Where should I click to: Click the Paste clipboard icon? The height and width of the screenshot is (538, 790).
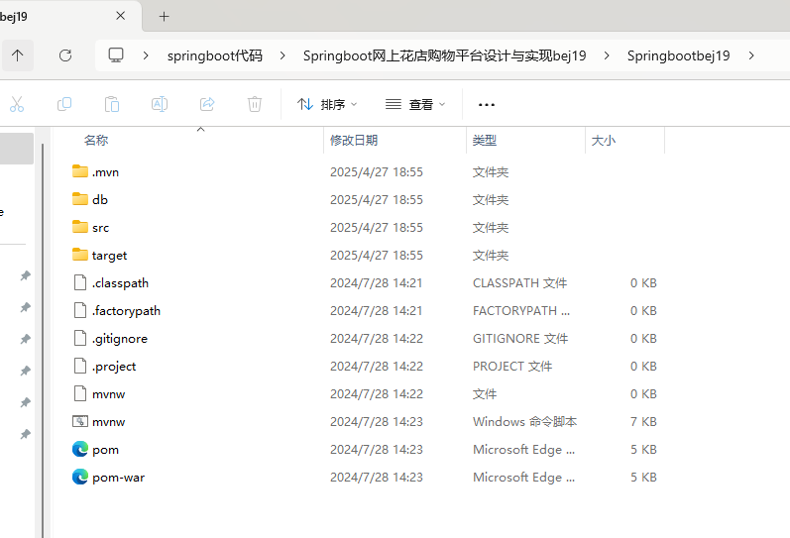pyautogui.click(x=112, y=104)
